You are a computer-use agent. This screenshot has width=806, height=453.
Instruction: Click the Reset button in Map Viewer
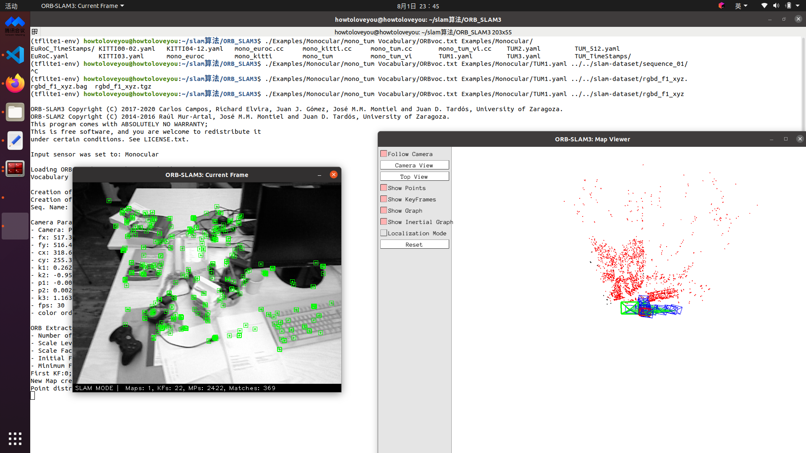click(x=414, y=245)
